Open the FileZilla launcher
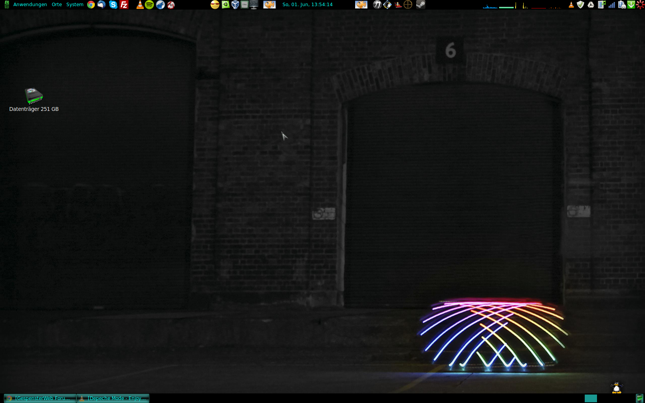 [124, 5]
